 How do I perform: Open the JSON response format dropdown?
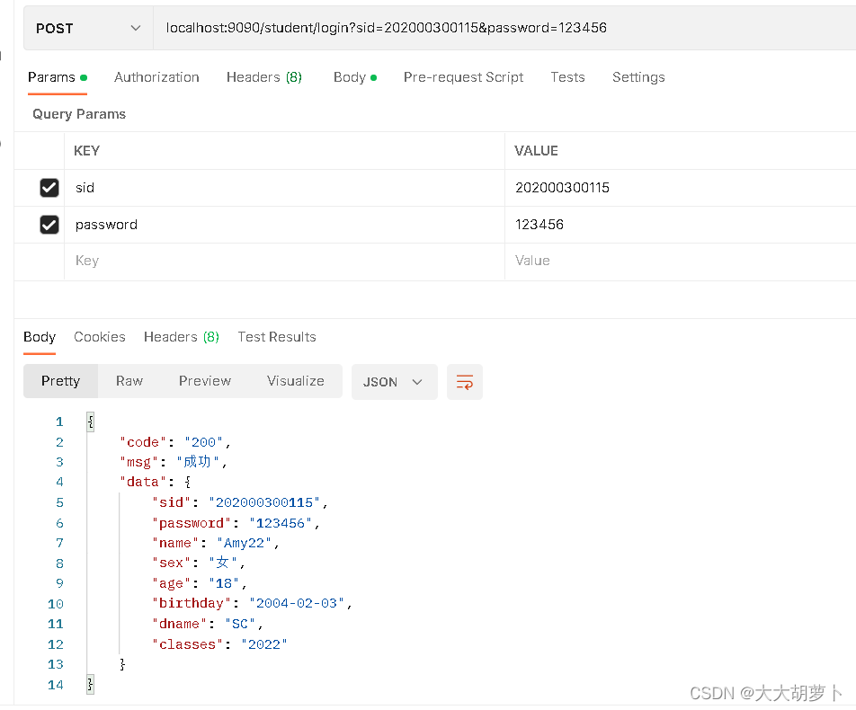[x=394, y=381]
